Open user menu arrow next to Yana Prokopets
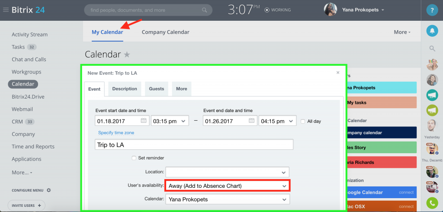 [x=383, y=10]
